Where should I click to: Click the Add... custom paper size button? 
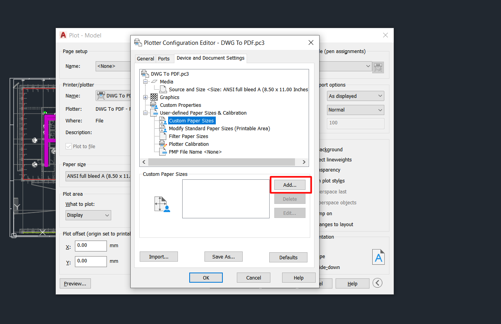coord(290,185)
